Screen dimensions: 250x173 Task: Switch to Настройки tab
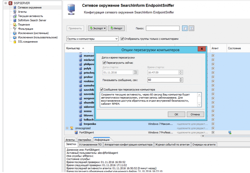[x=84, y=140]
